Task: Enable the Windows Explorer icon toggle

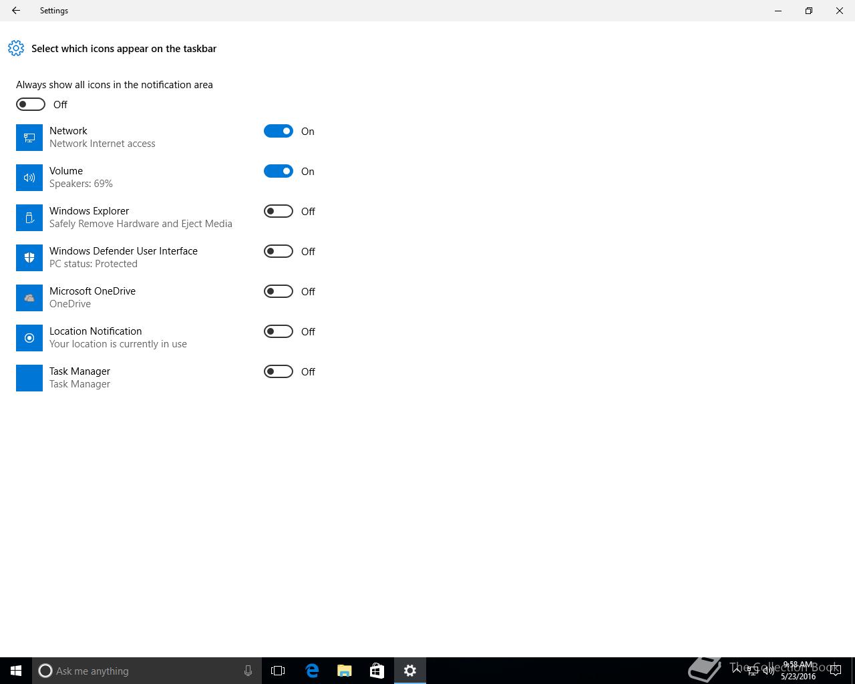Action: (x=279, y=211)
